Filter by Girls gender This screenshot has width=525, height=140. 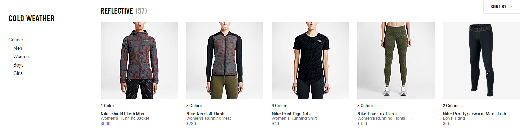click(18, 73)
